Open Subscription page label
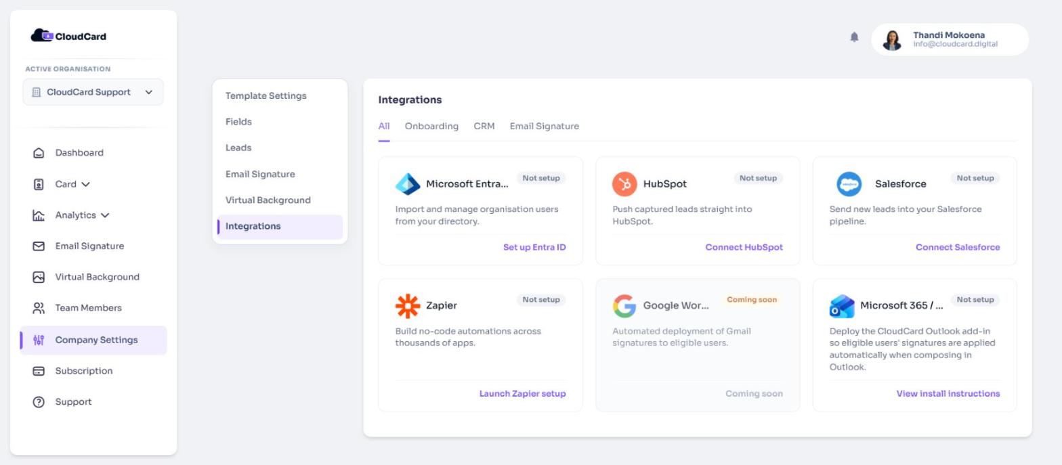This screenshot has height=465, width=1062. [84, 371]
